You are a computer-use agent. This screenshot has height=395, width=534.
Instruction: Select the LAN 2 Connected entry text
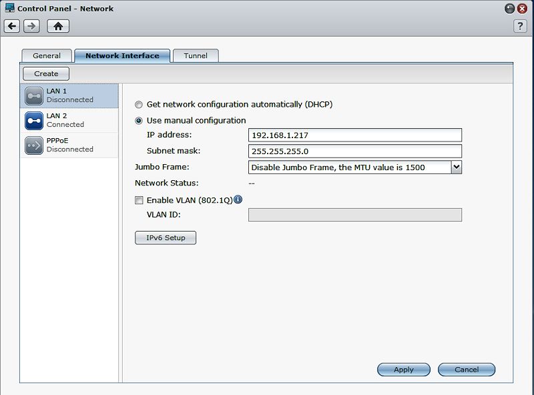pos(65,120)
